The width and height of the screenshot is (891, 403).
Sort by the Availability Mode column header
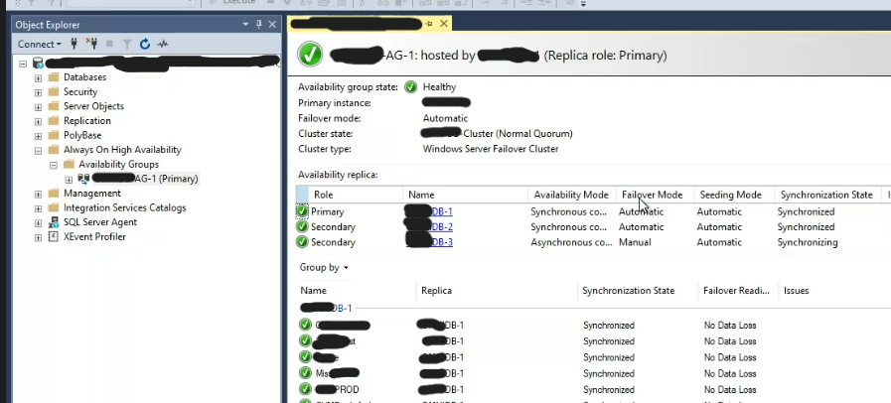point(571,195)
